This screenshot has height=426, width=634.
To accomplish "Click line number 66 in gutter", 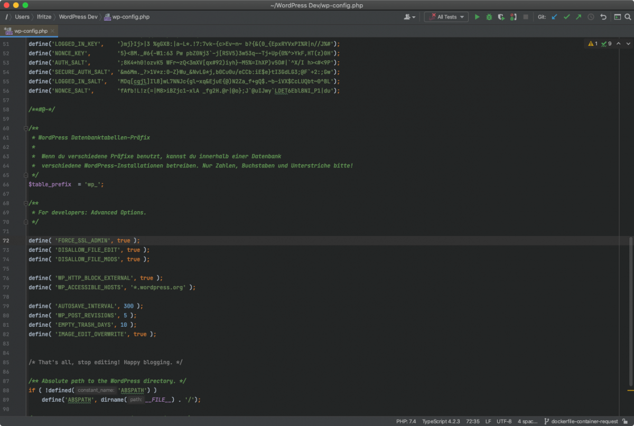I will point(6,185).
